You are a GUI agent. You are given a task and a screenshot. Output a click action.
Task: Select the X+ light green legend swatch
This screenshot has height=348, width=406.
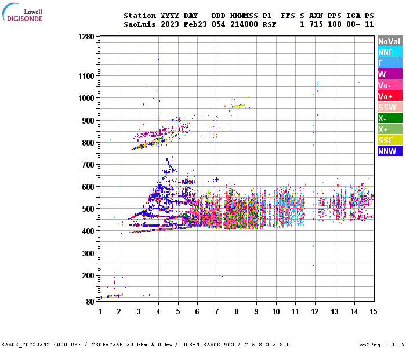(390, 129)
